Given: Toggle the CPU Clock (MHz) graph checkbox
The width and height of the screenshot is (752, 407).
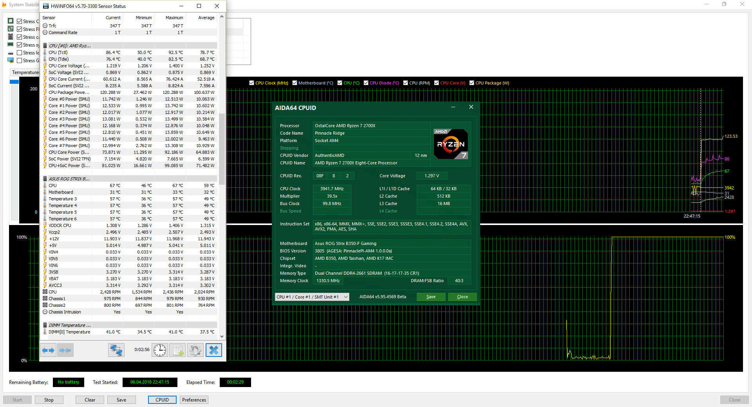Looking at the screenshot, I should pyautogui.click(x=252, y=83).
